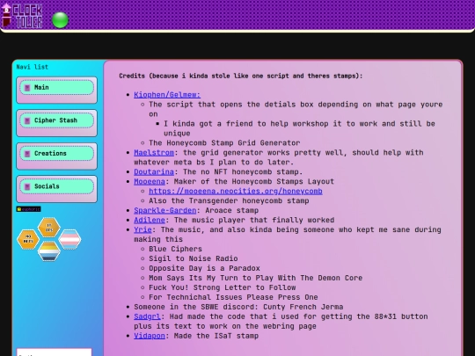This screenshot has width=475, height=356.
Task: Click the no NFTs honeycomb stamp
Action: (x=28, y=239)
